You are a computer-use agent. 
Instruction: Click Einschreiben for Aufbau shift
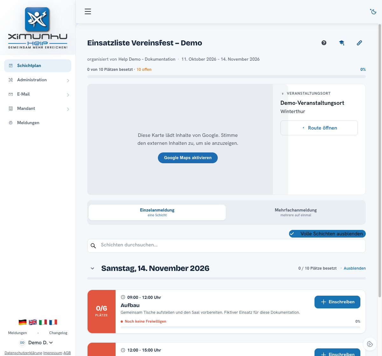[337, 302]
